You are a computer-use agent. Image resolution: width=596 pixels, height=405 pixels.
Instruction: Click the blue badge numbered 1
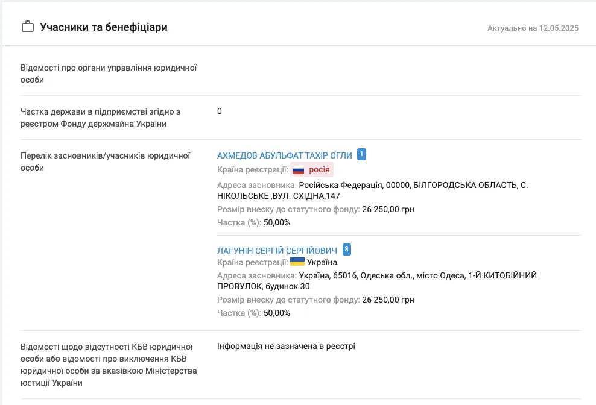361,154
